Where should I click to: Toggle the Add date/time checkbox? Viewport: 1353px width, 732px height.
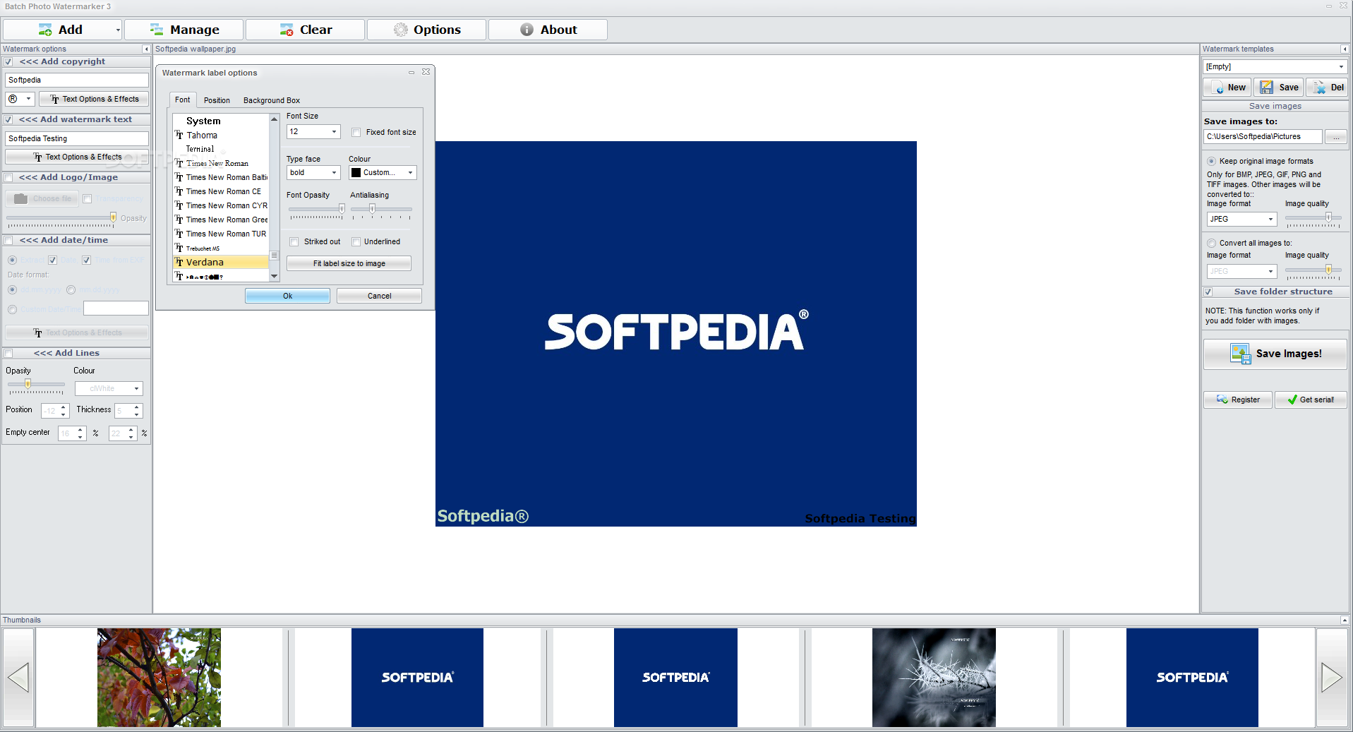8,241
